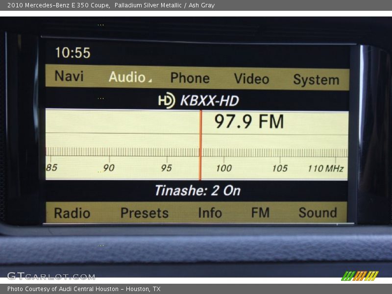Click the red tuner needle
Image resolution: width=392 pixels, height=294 pixels.
200,145
